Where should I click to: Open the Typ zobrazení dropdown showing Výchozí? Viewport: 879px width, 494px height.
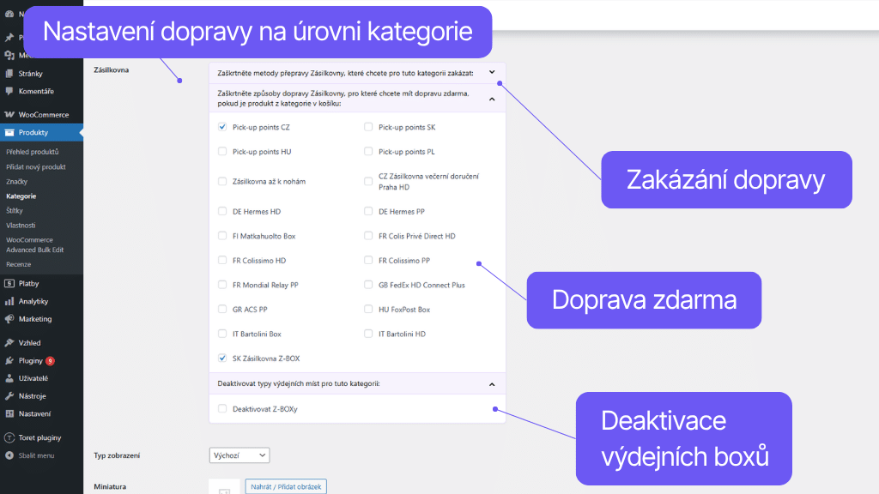point(239,455)
